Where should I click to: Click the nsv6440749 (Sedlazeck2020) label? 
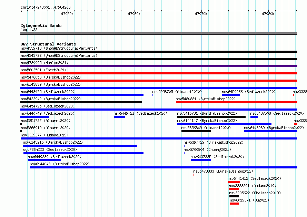pyautogui.click(x=48, y=113)
